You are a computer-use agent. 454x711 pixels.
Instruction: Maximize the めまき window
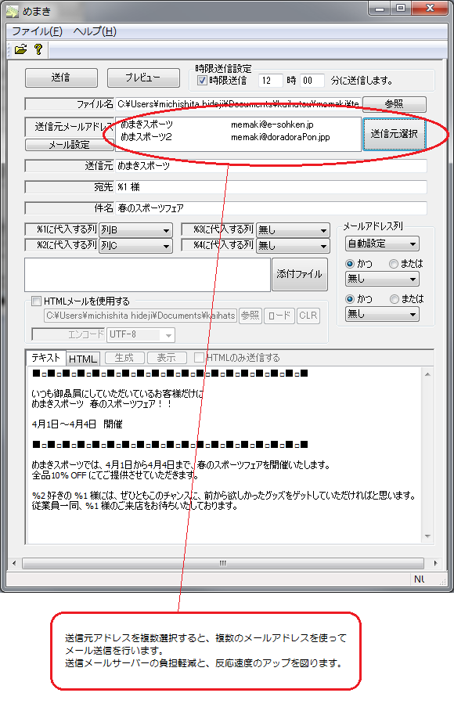[401, 8]
